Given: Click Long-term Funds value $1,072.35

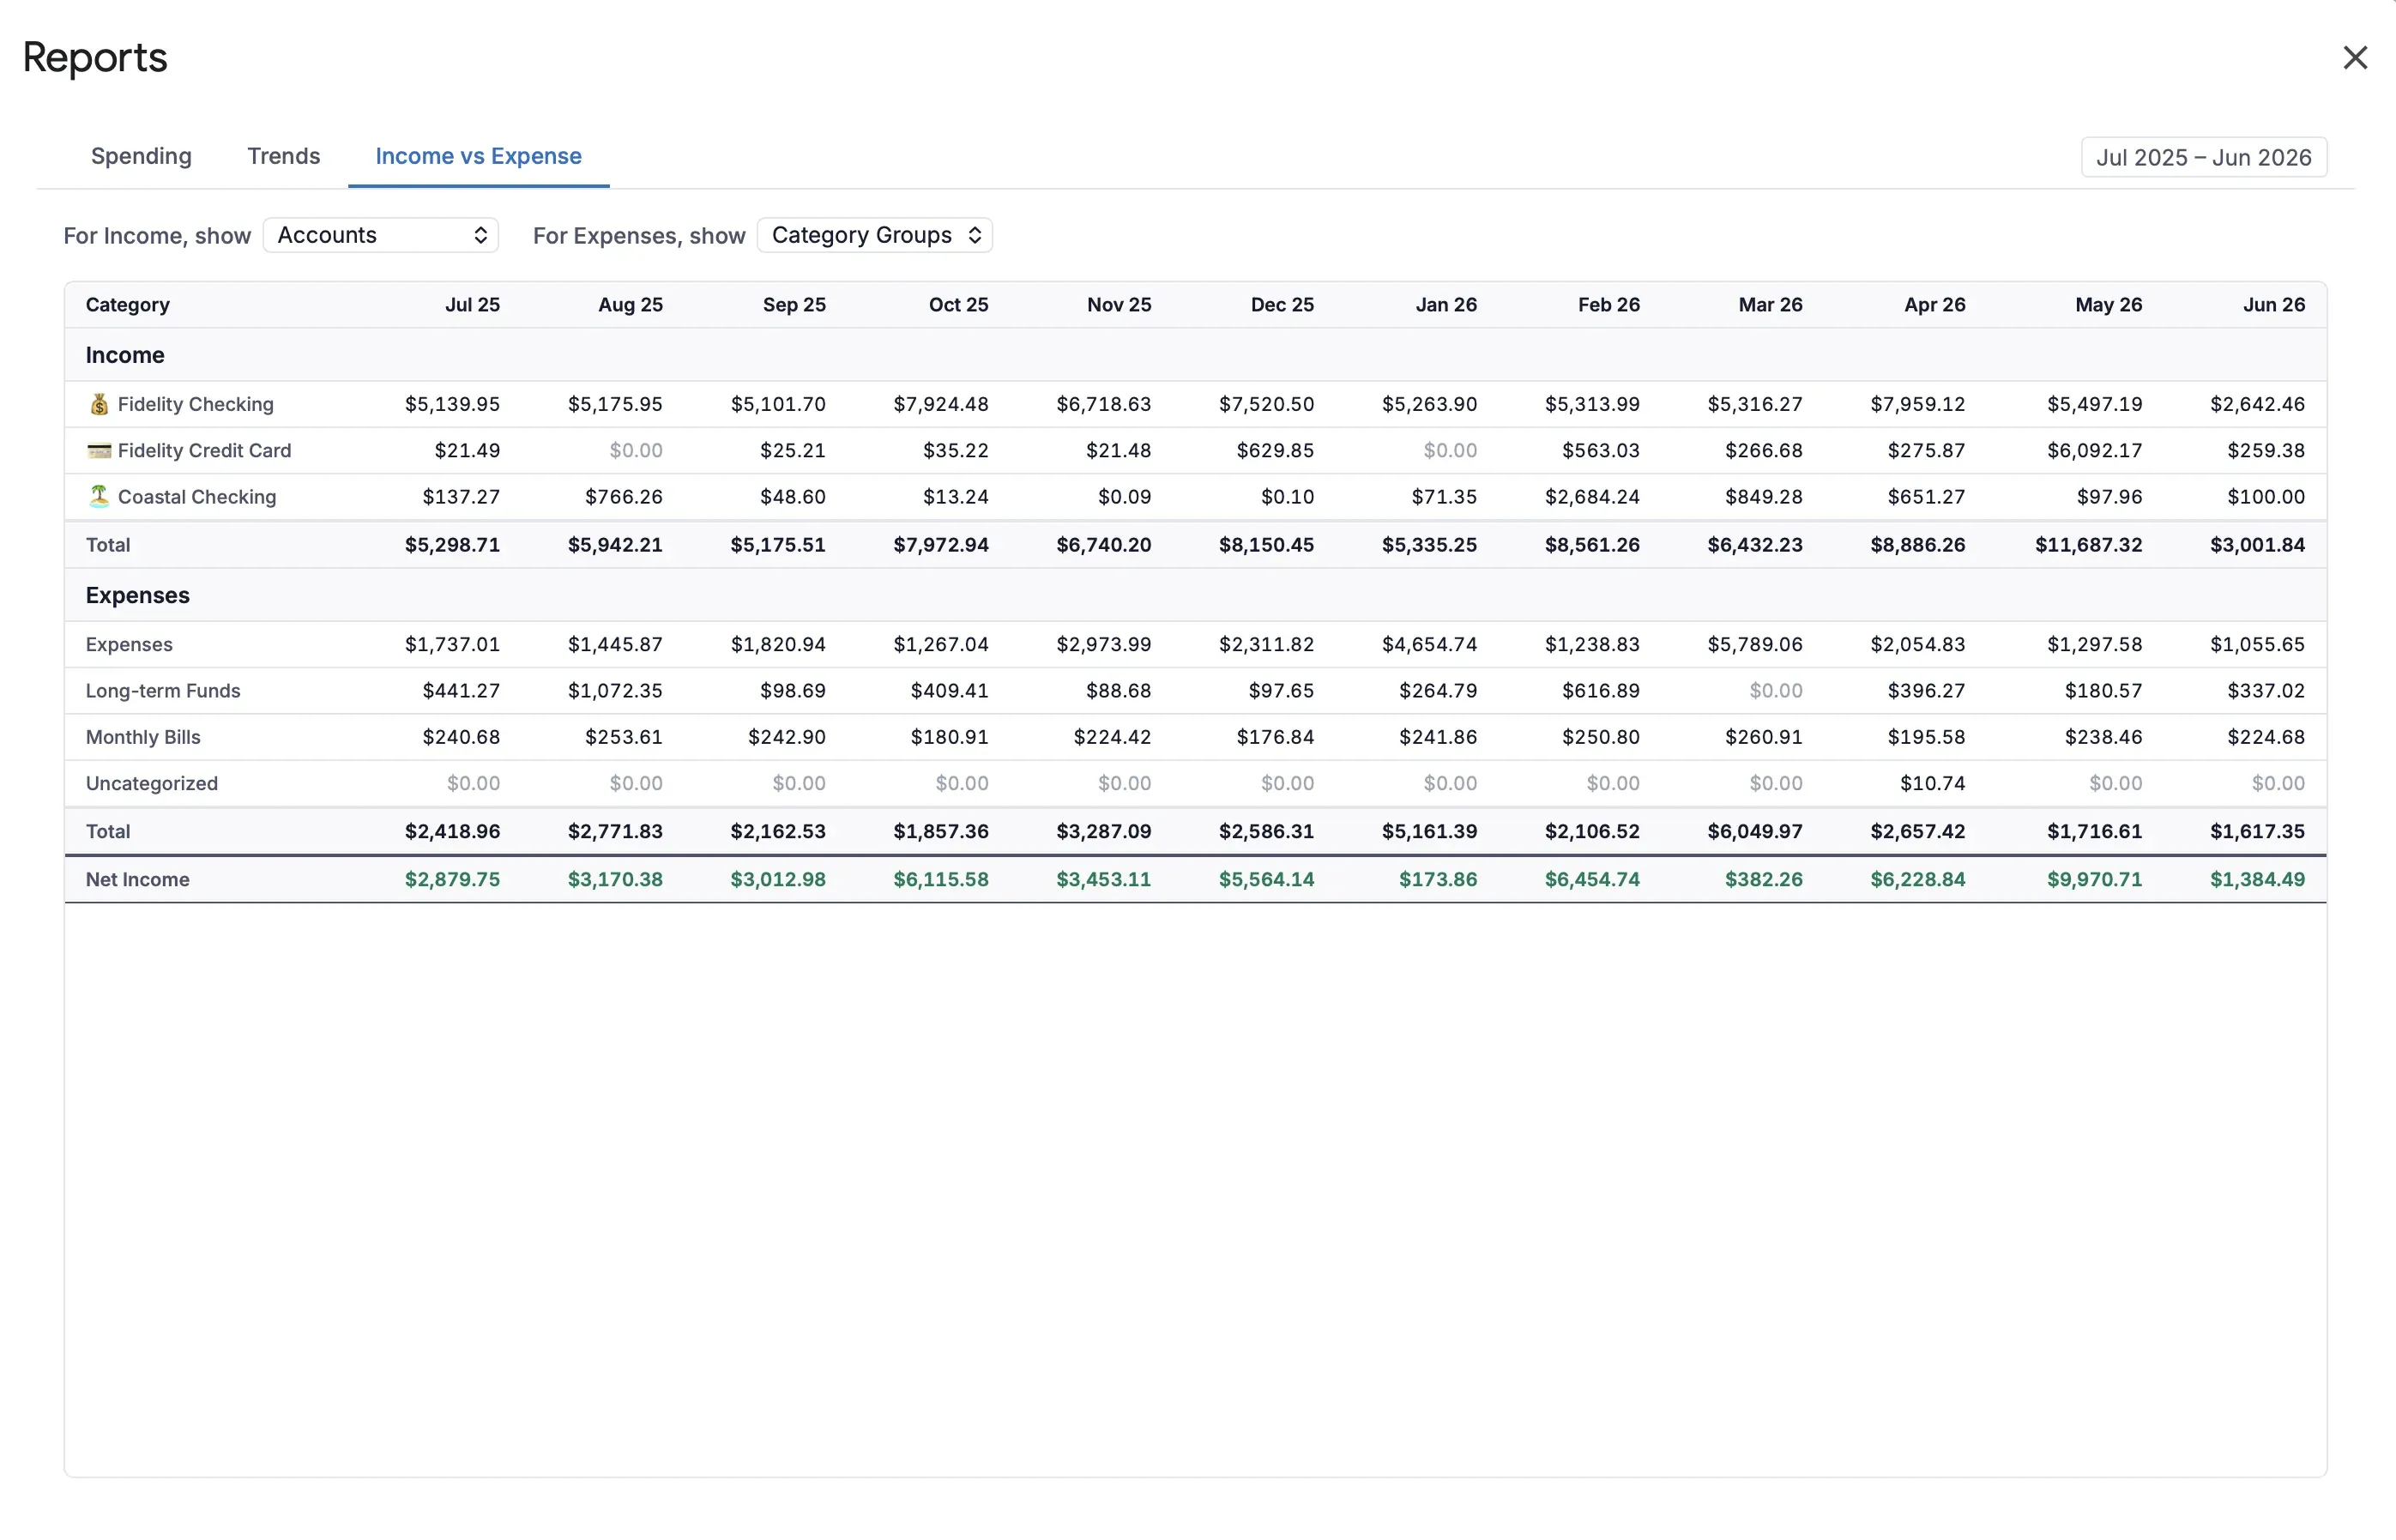Looking at the screenshot, I should click(x=615, y=691).
